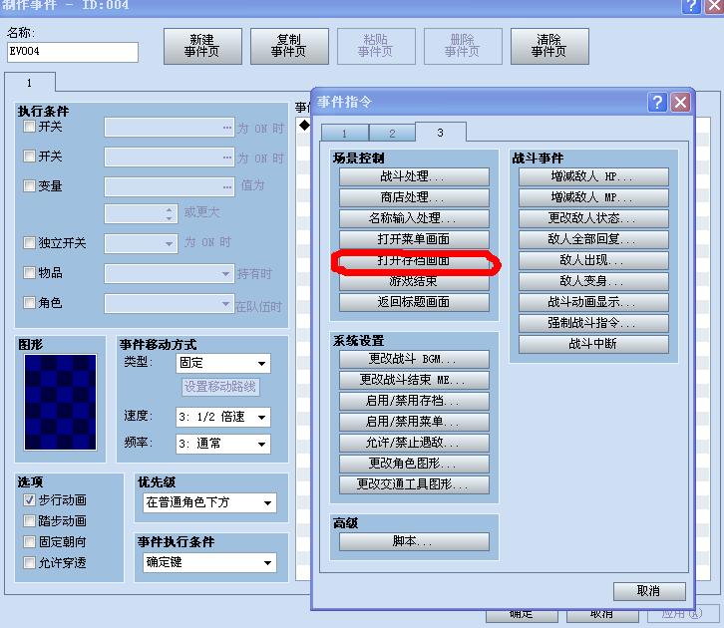This screenshot has width=724, height=628.
Task: Click the help icon in 事件指令 dialog
Action: [657, 102]
